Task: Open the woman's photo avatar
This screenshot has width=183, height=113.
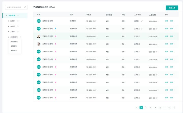Action: pyautogui.click(x=39, y=44)
